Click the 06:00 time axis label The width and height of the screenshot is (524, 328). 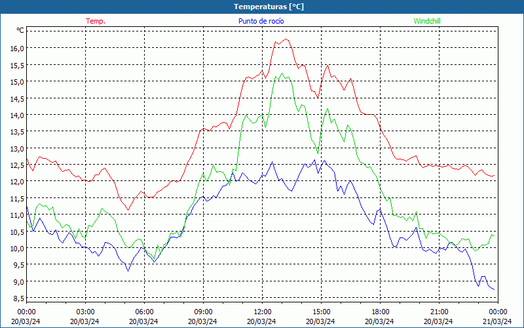[x=144, y=312]
